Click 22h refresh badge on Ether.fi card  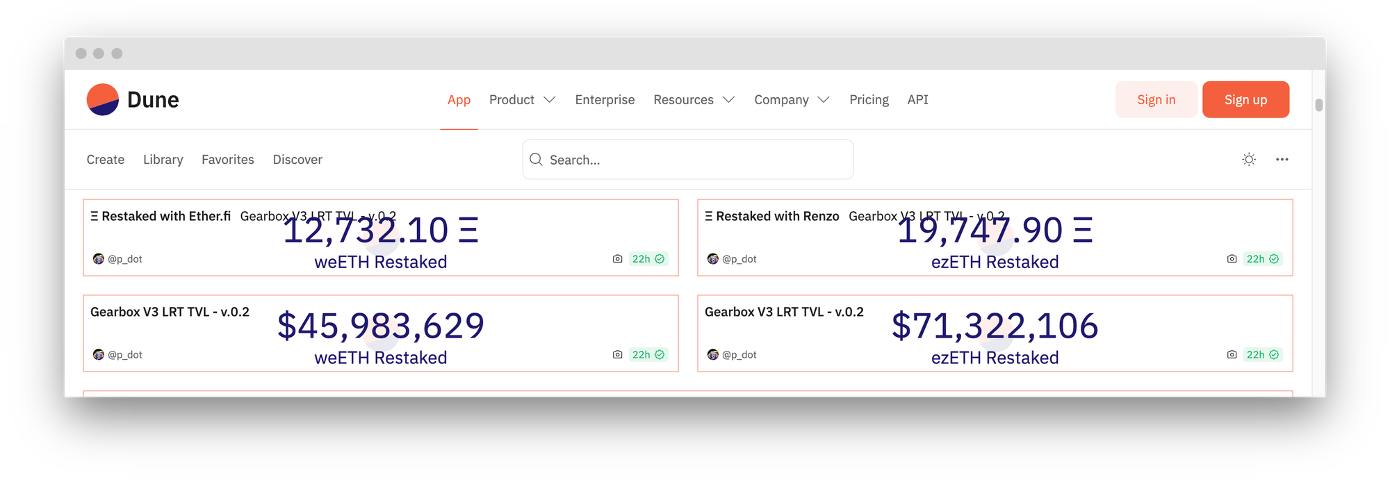(x=648, y=259)
